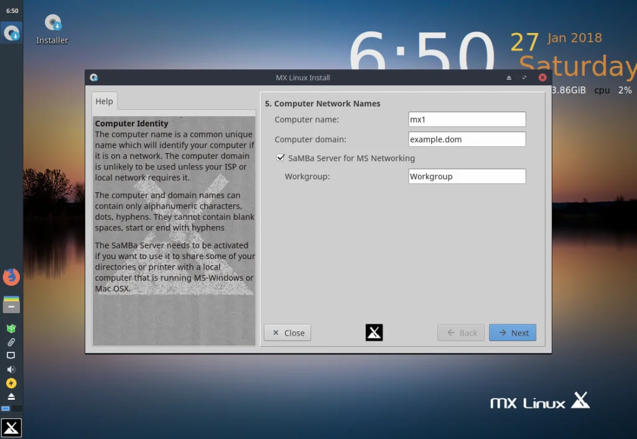Click the green package updater tray icon
The height and width of the screenshot is (439, 637).
(11, 328)
